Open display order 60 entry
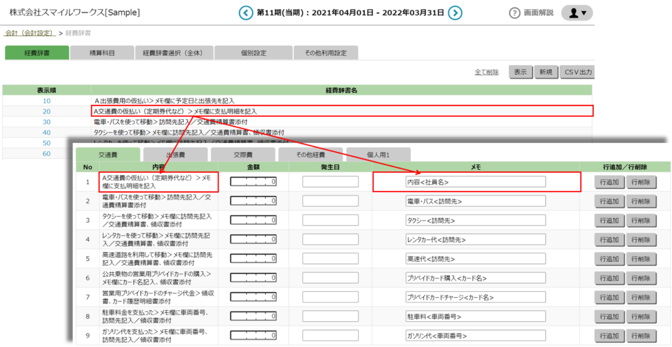 click(47, 153)
